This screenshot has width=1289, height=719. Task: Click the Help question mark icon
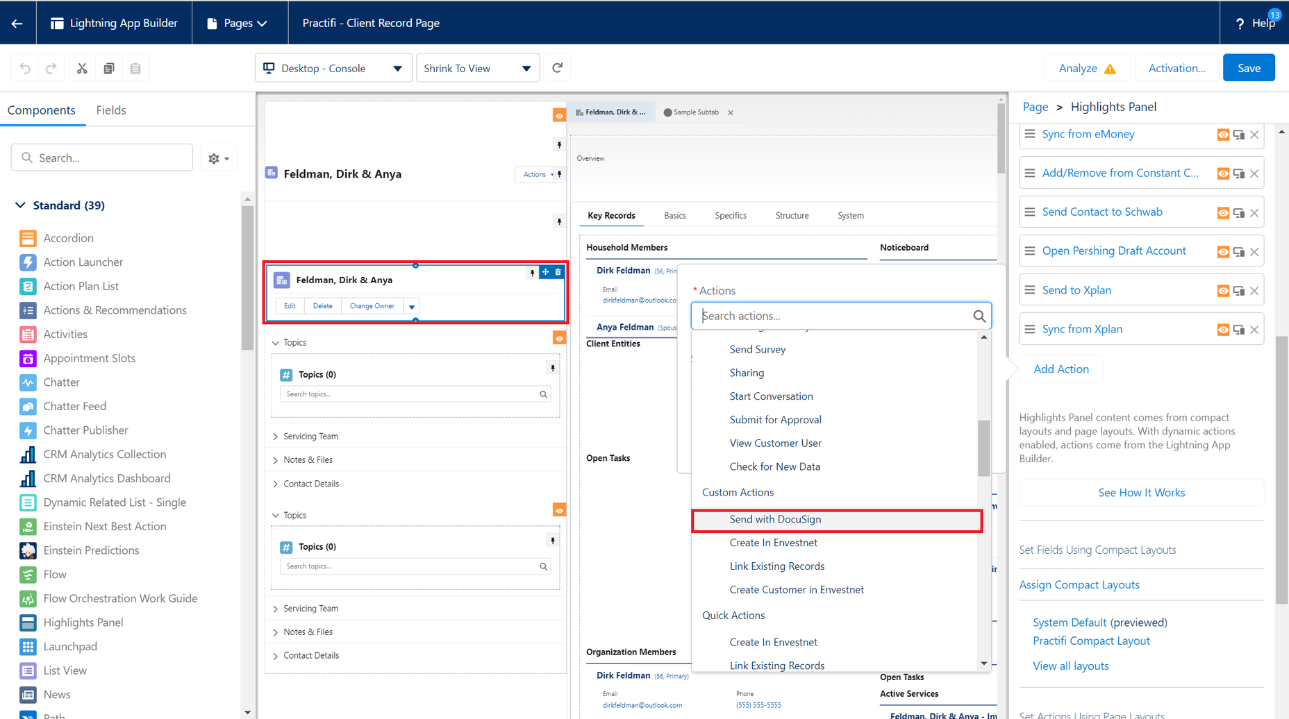(x=1240, y=24)
